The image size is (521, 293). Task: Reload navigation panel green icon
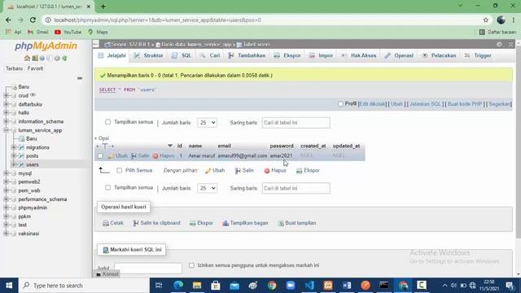65,58
